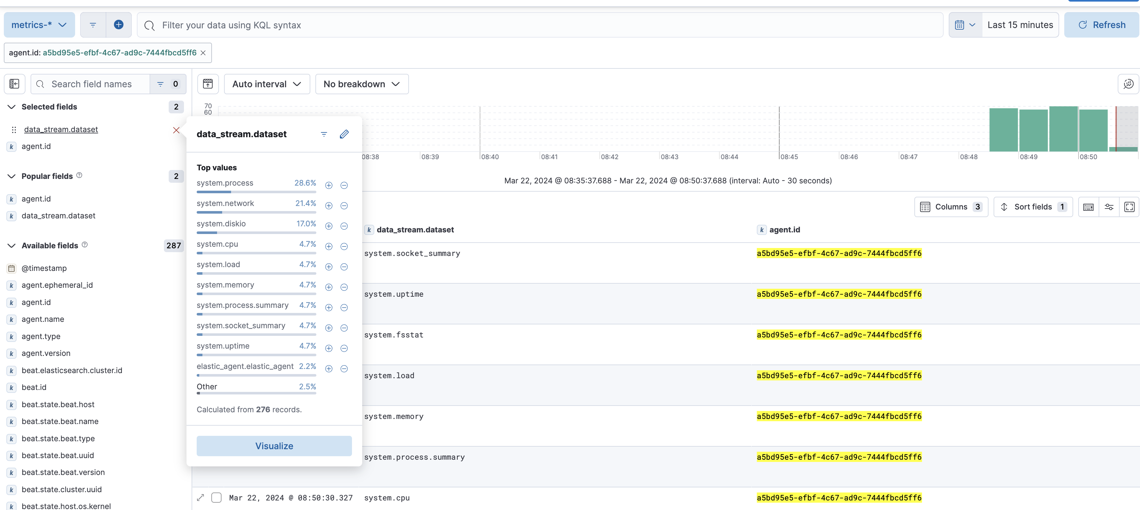Edit data_stream.dataset field with pencil icon

344,134
